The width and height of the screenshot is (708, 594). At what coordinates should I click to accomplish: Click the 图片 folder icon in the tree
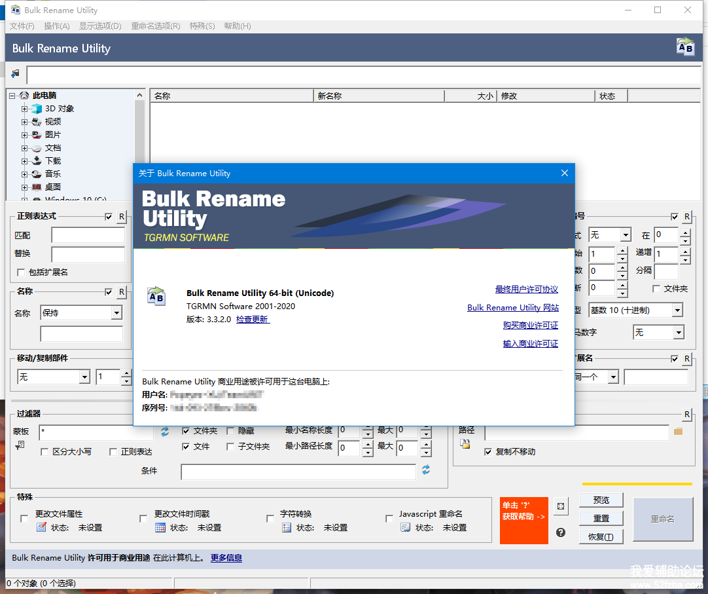(37, 135)
